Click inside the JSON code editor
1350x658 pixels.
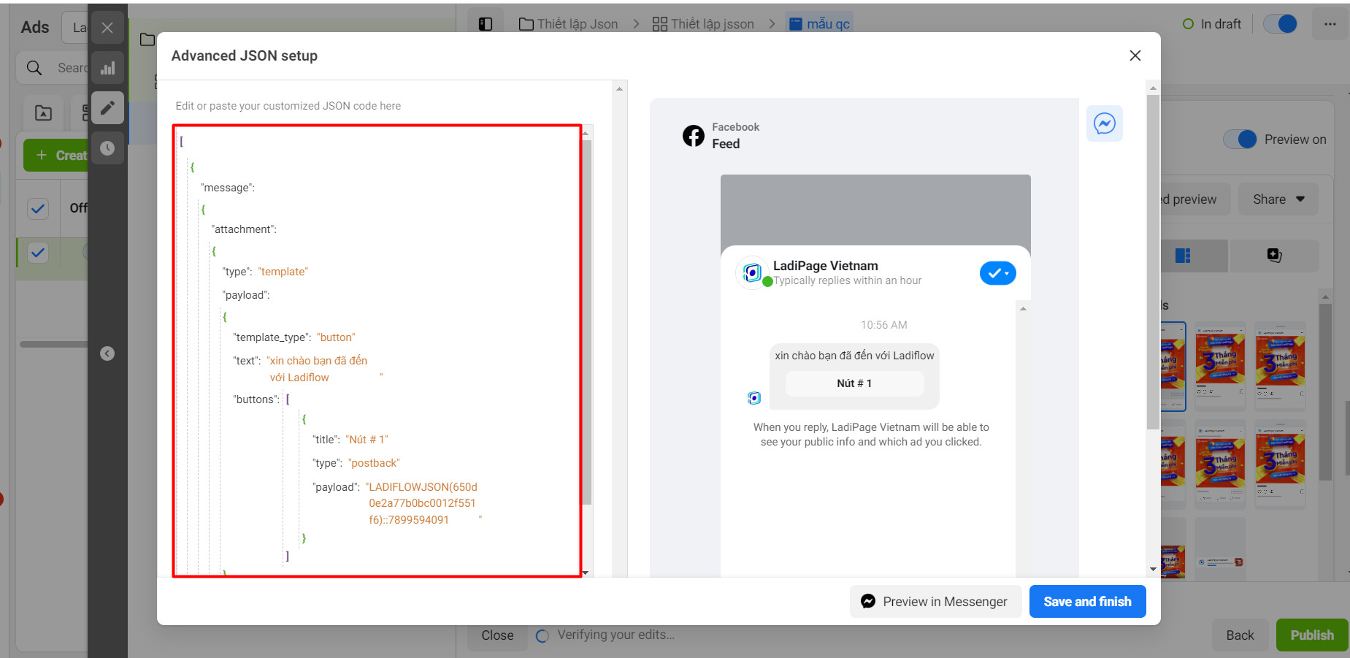click(377, 351)
